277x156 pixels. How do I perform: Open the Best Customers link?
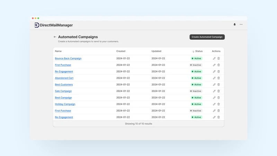coord(64,85)
